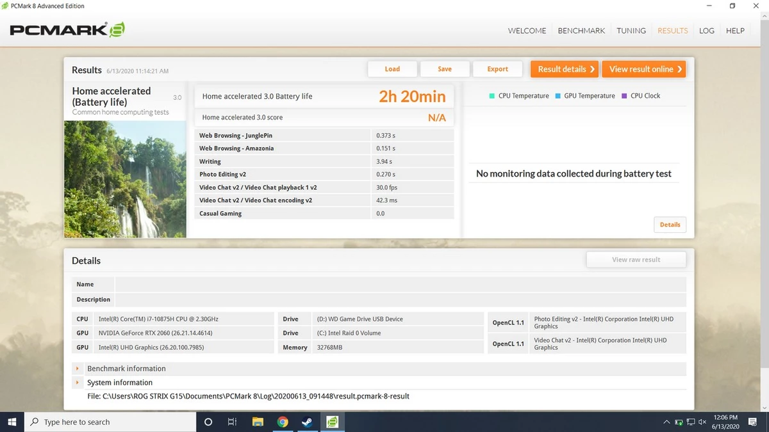
Task: Click the Casual Gaming row
Action: point(324,213)
